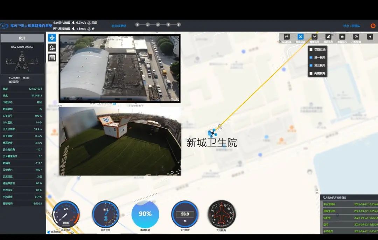Click the 爬升 climb button

pos(22,38)
